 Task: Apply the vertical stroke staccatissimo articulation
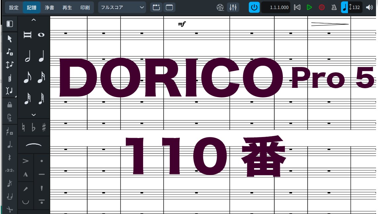tap(42, 188)
